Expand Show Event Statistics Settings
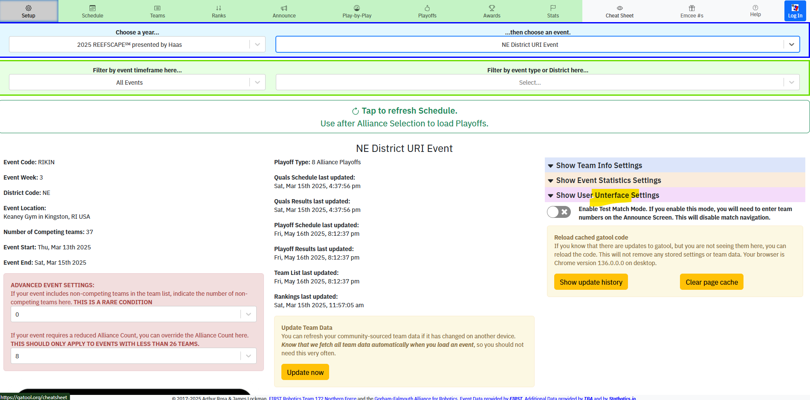Image resolution: width=810 pixels, height=400 pixels. point(675,180)
